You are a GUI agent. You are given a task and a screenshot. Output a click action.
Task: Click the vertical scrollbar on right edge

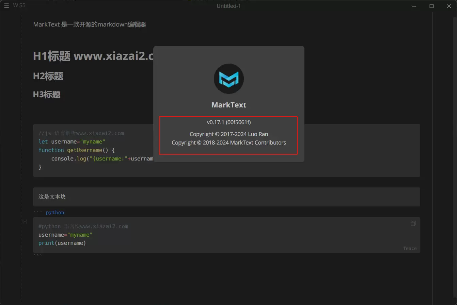[x=455, y=156]
